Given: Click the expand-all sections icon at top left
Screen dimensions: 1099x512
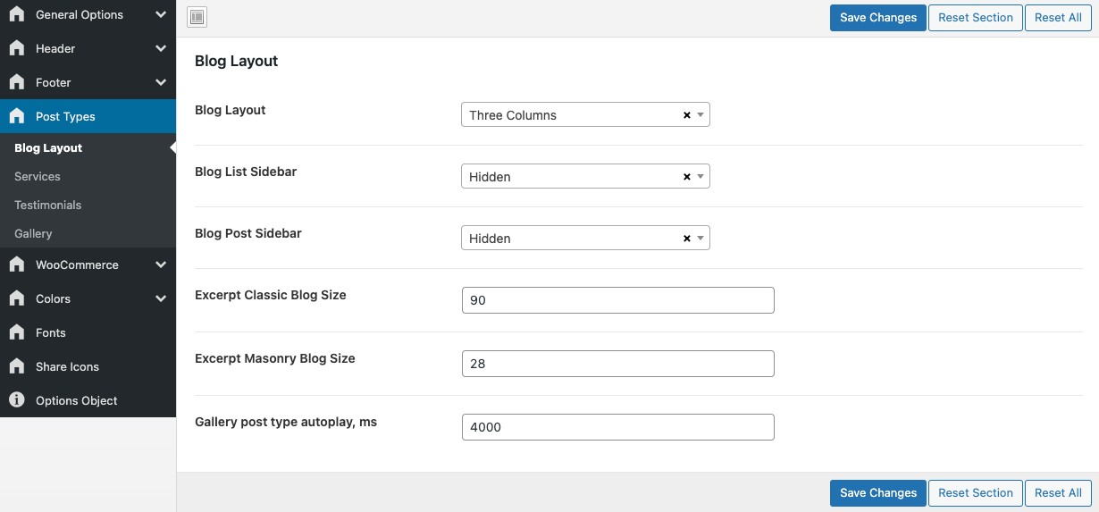Looking at the screenshot, I should 197,17.
